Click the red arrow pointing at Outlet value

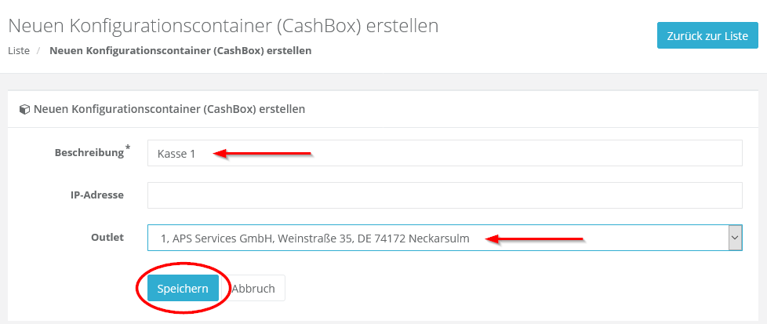pyautogui.click(x=533, y=238)
